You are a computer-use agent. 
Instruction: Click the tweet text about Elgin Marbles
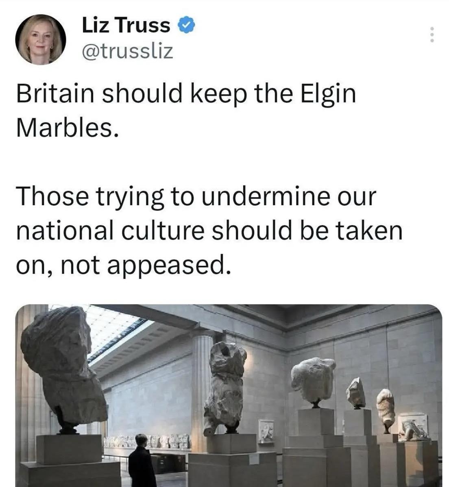(186, 111)
